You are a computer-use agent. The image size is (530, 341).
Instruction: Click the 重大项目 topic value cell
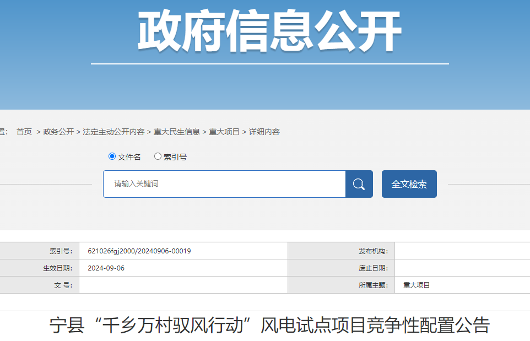(x=416, y=285)
